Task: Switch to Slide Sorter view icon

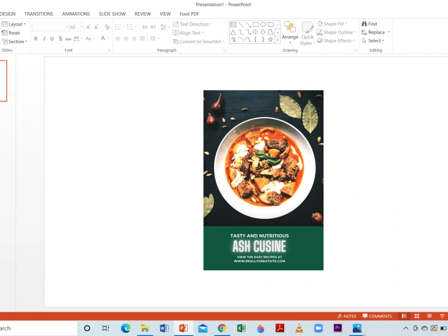Action: (x=417, y=316)
